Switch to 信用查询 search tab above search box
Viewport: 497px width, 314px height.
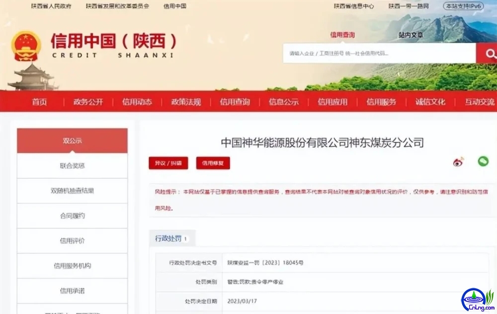click(x=342, y=35)
